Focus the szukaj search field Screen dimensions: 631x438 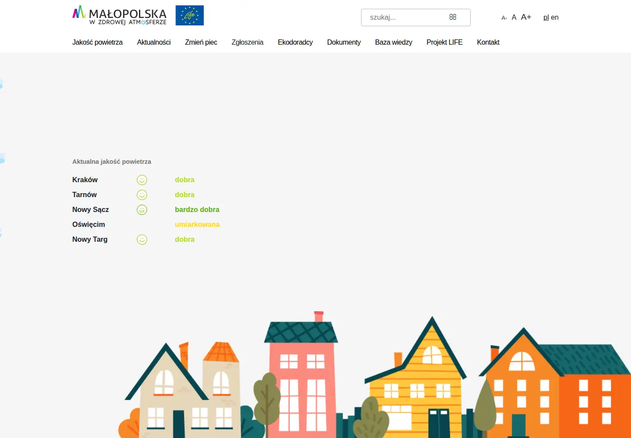tap(415, 18)
